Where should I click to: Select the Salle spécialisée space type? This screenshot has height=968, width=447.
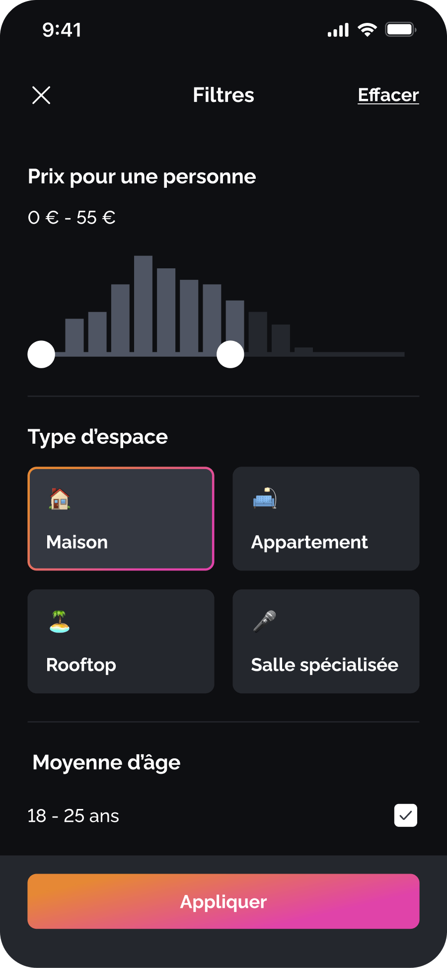326,642
